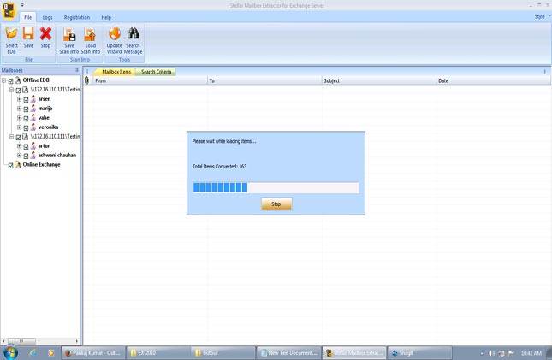Click the loading progress bar

pyautogui.click(x=276, y=187)
